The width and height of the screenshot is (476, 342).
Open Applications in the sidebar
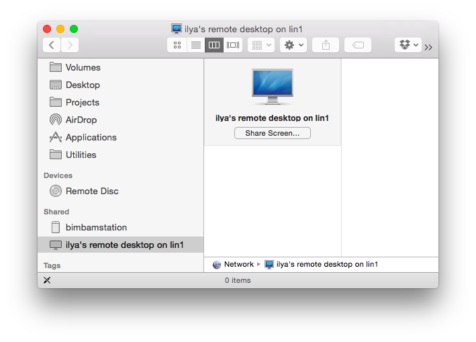(120, 137)
